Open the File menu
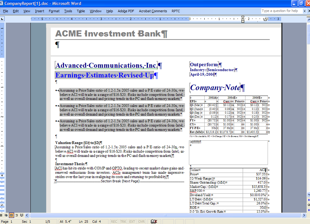This screenshot has height=224, width=310. point(6,11)
